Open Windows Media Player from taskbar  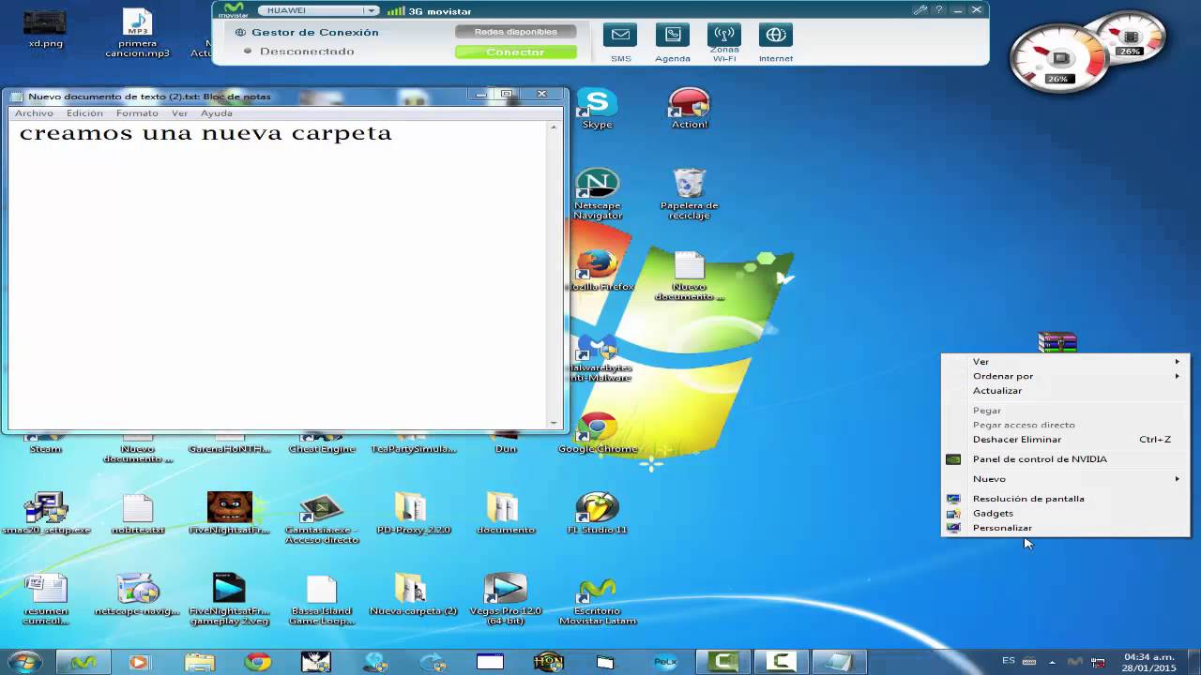(138, 662)
